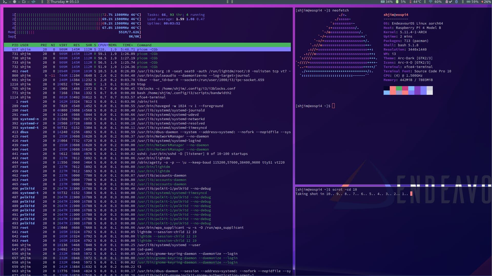Click the Mem usage meter bar in htop

pyautogui.click(x=74, y=32)
